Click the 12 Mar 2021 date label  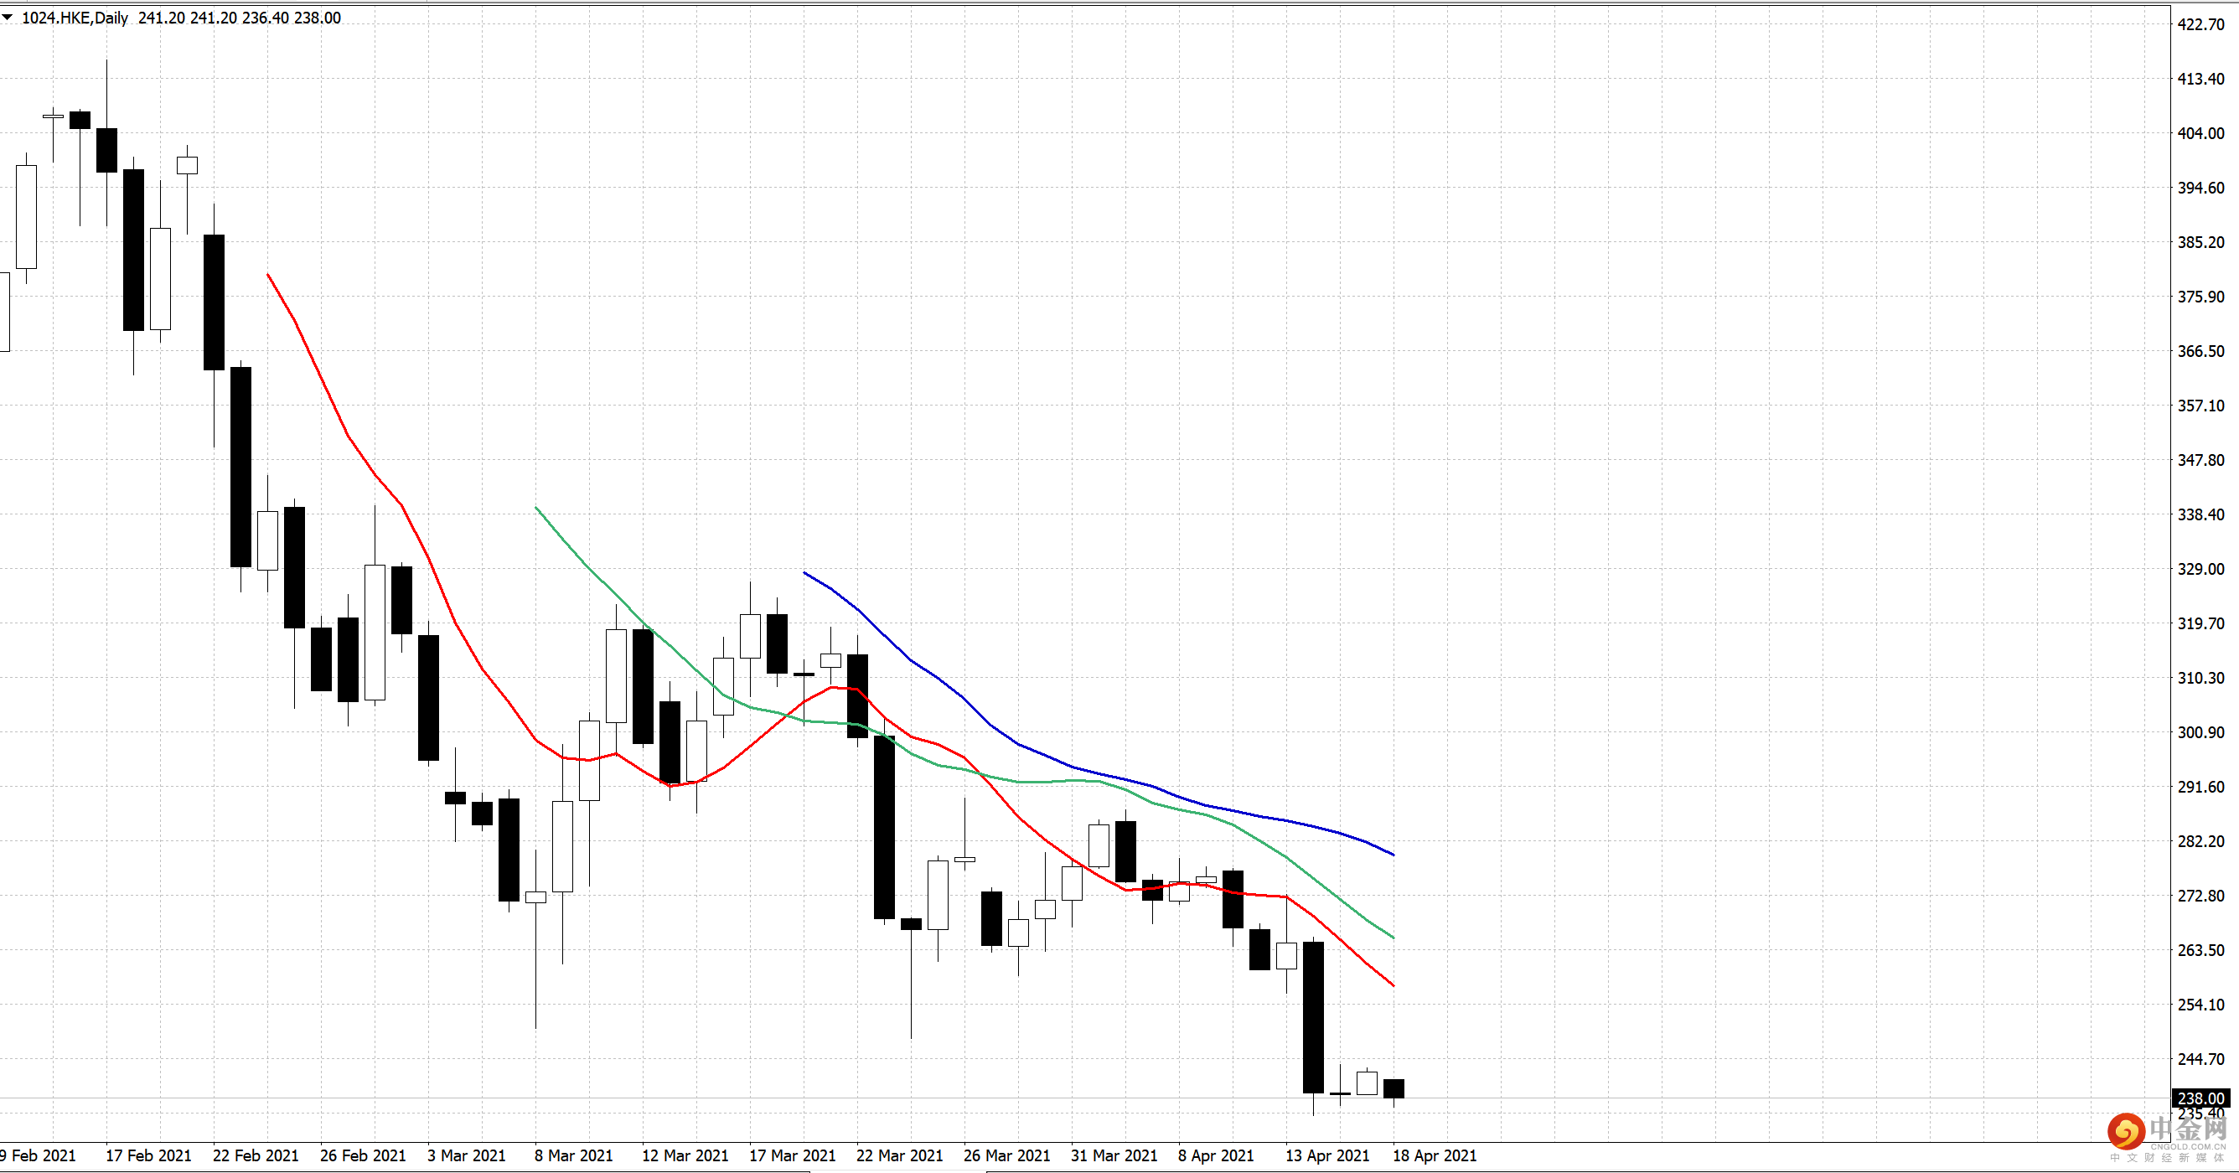coord(685,1155)
